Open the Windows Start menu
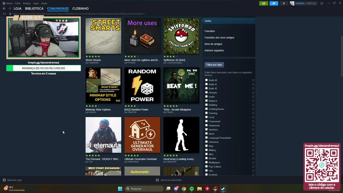The height and width of the screenshot is (193, 343). click(120, 189)
